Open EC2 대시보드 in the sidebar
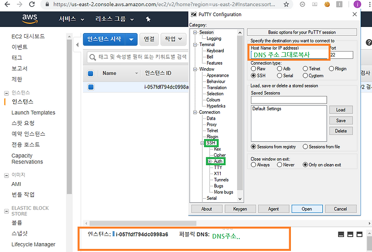The image size is (372, 252). click(x=28, y=36)
